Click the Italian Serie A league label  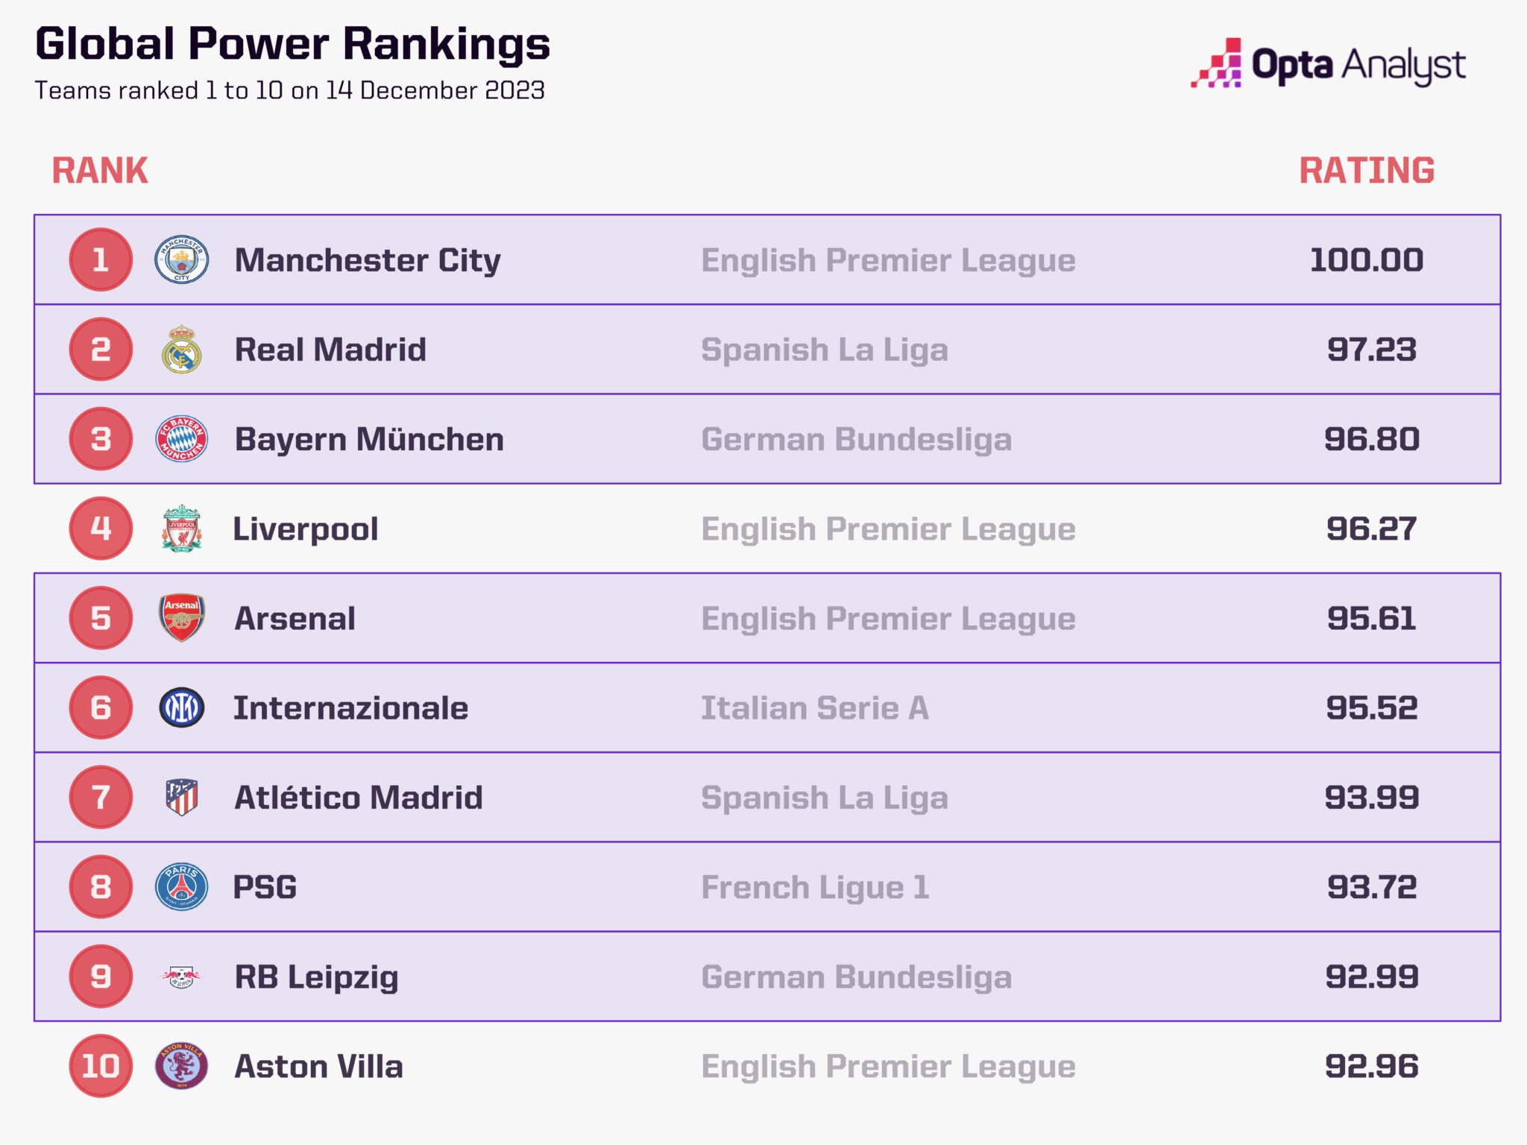815,708
